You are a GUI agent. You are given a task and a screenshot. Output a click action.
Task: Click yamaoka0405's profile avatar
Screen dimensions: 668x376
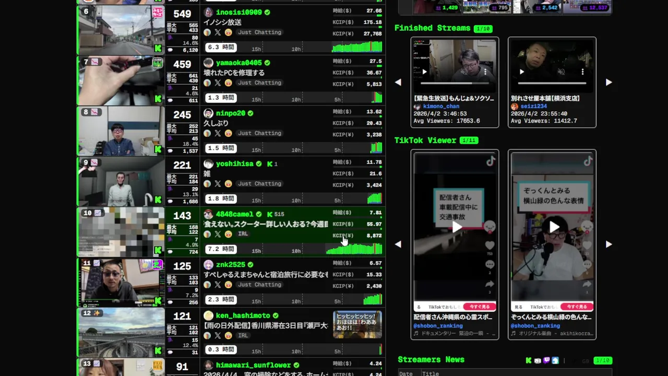point(208,63)
